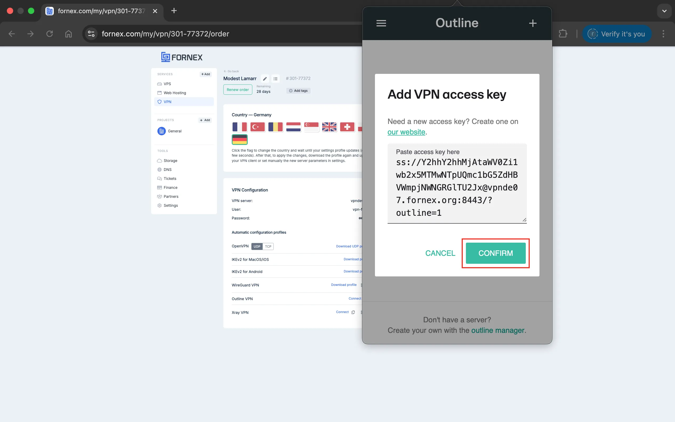Select VPN in the services sidebar
Image resolution: width=675 pixels, height=422 pixels.
(184, 102)
